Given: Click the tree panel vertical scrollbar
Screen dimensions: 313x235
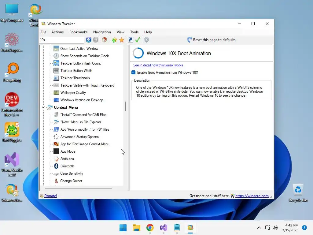Looking at the screenshot, I should [x=126, y=106].
